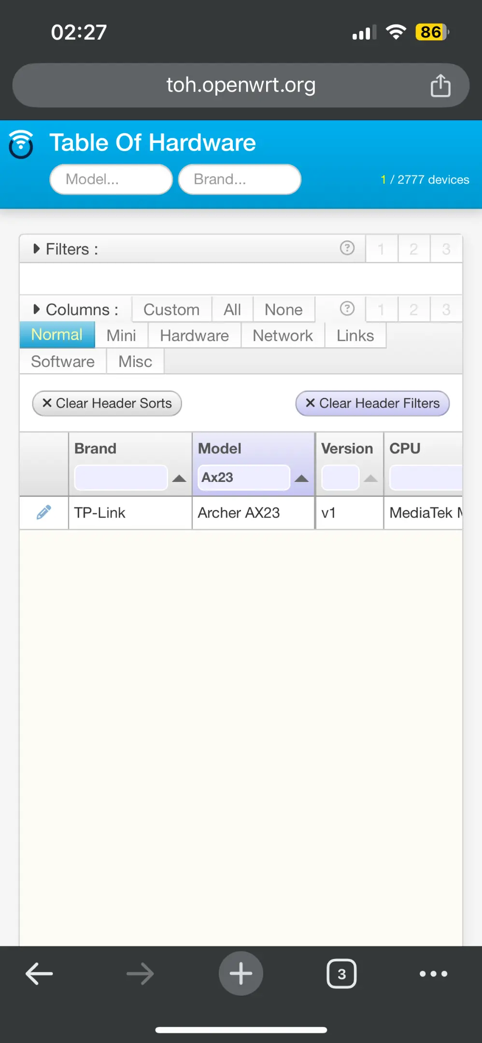Select Columns preset 2
Image resolution: width=482 pixels, height=1043 pixels.
click(414, 309)
